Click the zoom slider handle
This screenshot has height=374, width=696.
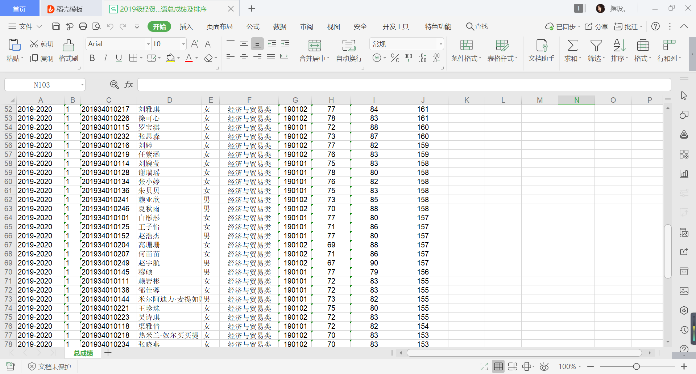pos(636,367)
